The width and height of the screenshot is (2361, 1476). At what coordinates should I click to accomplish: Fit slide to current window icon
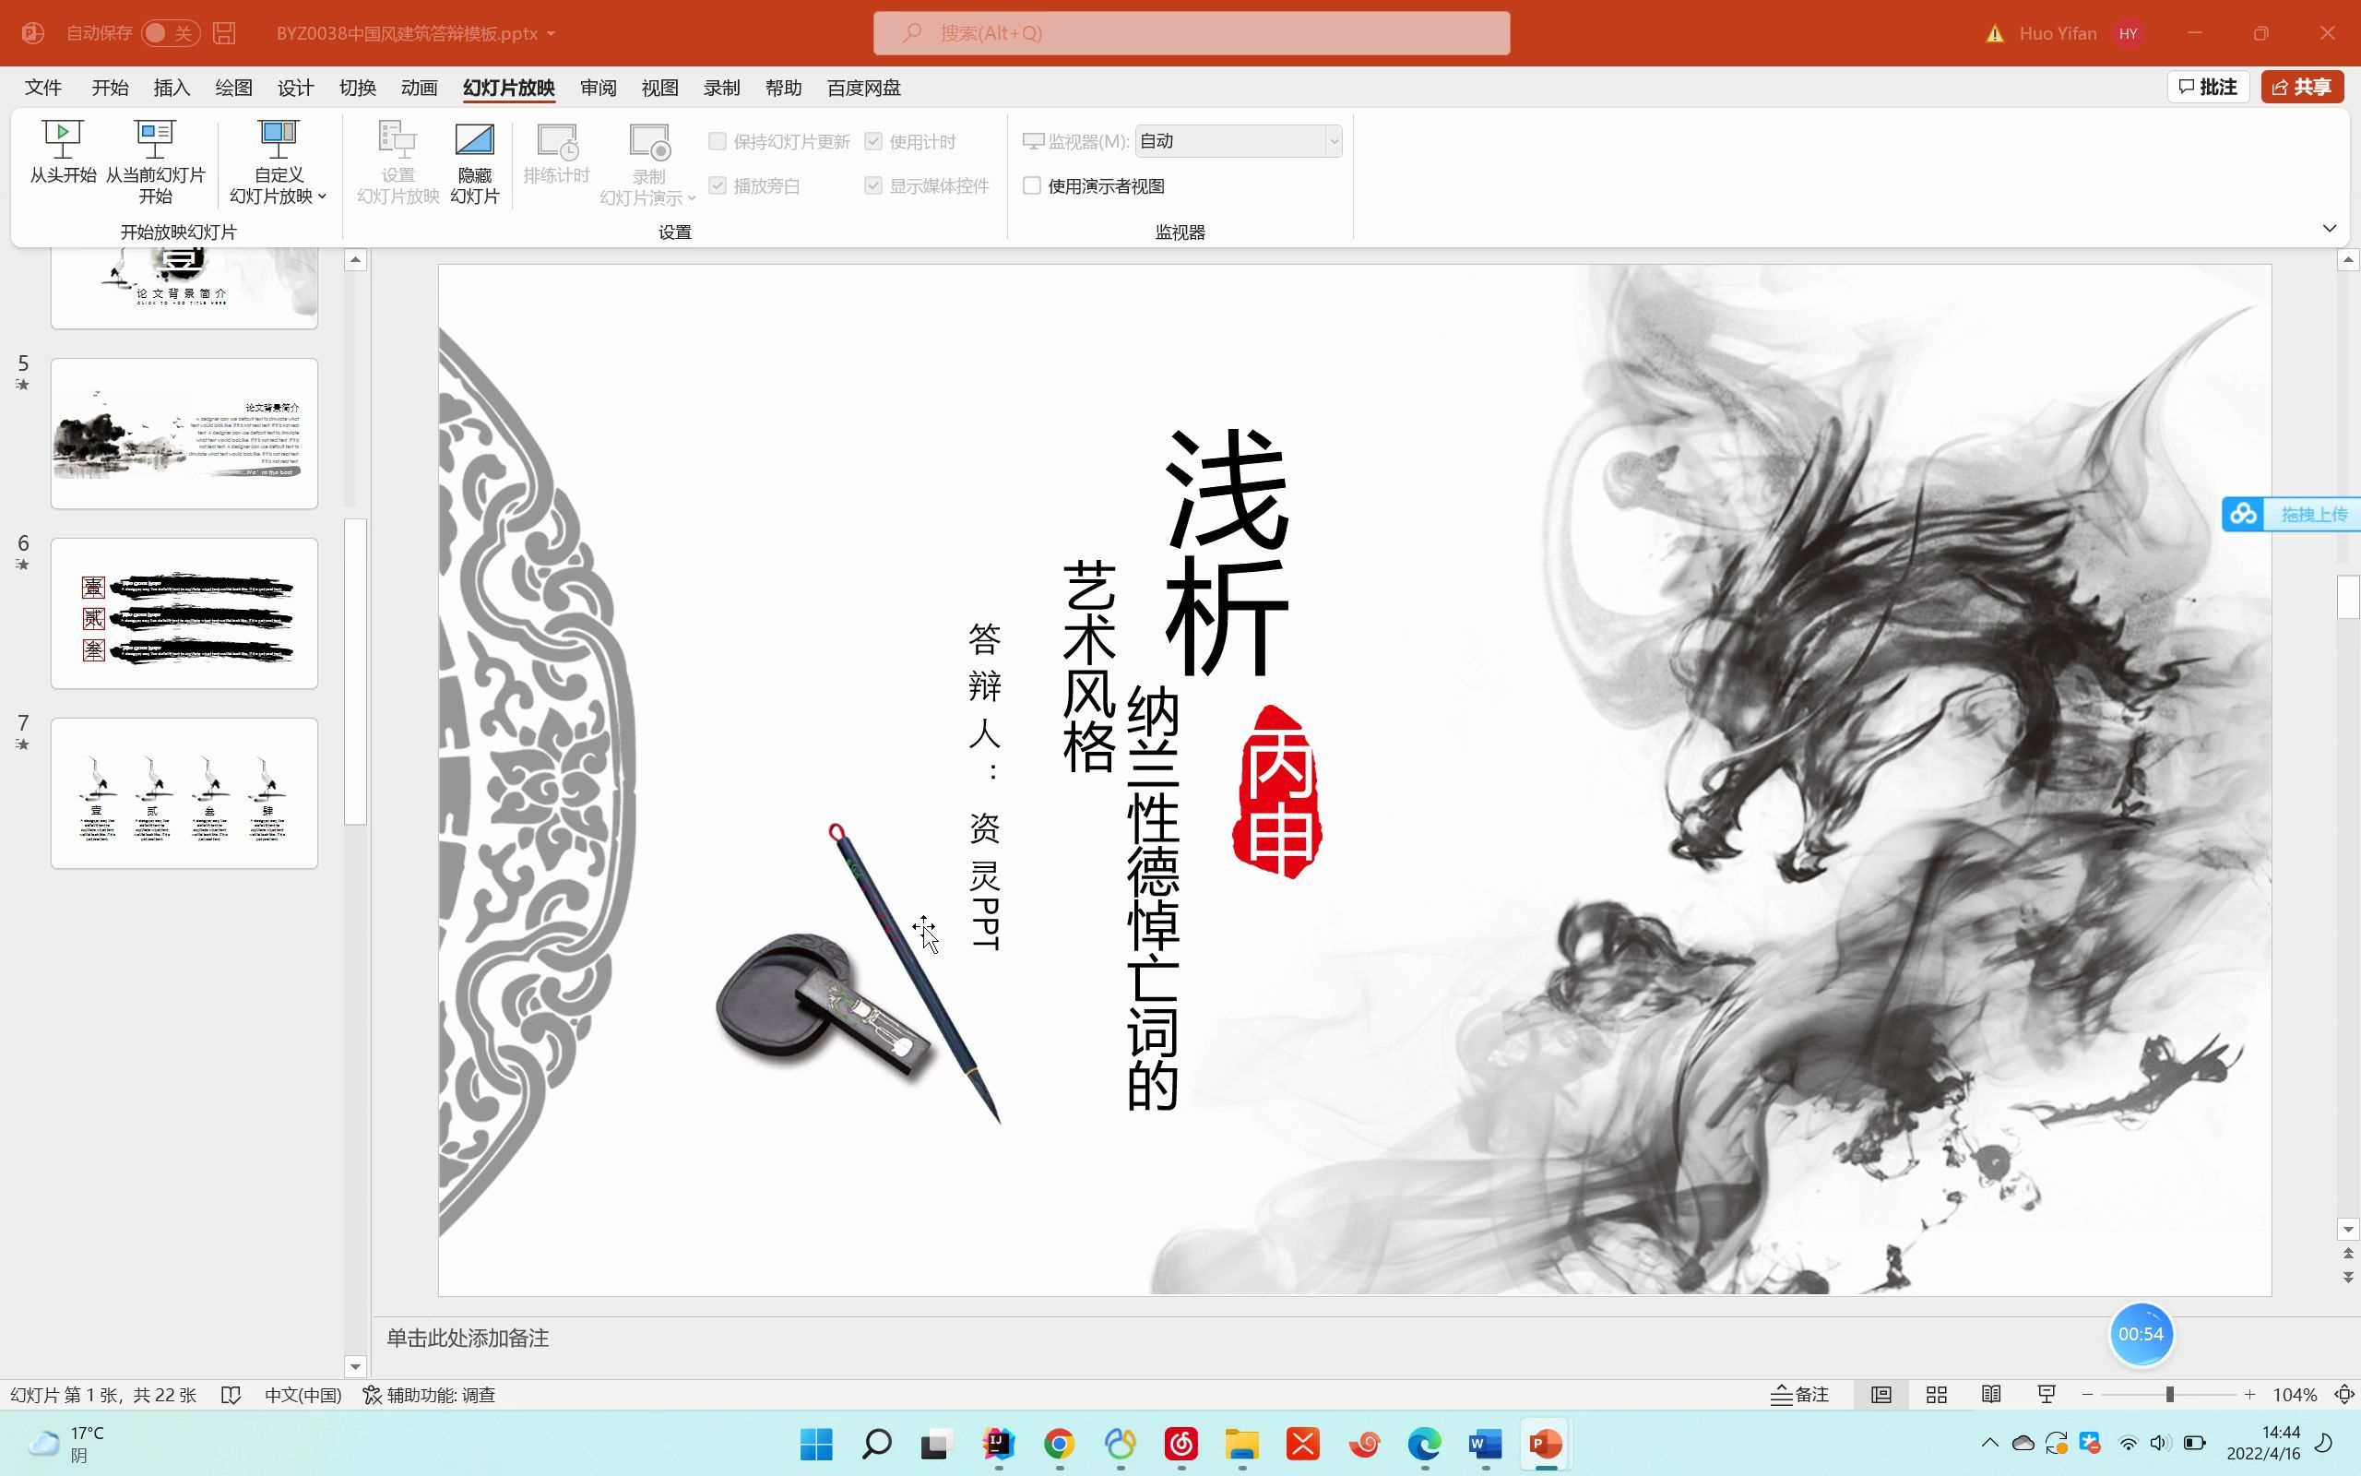[2343, 1395]
